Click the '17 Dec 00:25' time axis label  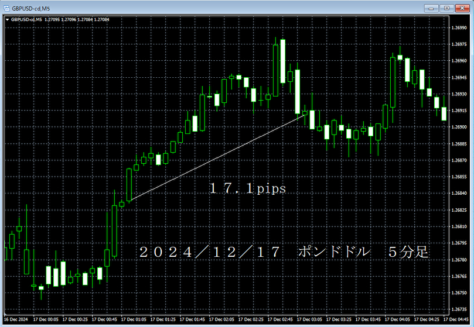[x=75, y=319]
